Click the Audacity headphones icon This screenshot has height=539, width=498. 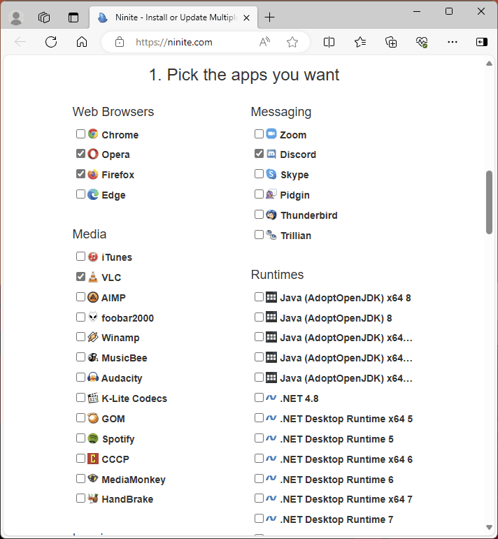93,378
